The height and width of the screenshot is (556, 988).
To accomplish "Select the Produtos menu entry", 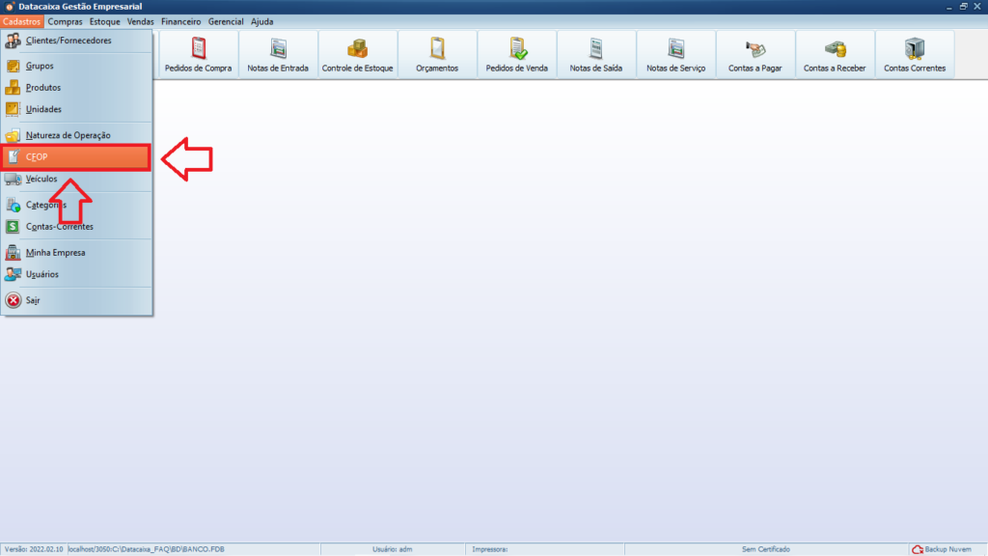I will pos(43,88).
